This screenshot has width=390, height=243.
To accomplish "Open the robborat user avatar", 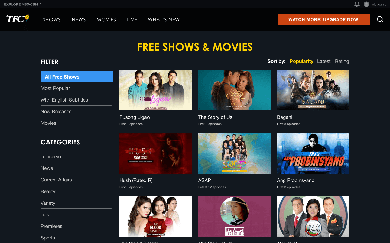I will tap(366, 4).
